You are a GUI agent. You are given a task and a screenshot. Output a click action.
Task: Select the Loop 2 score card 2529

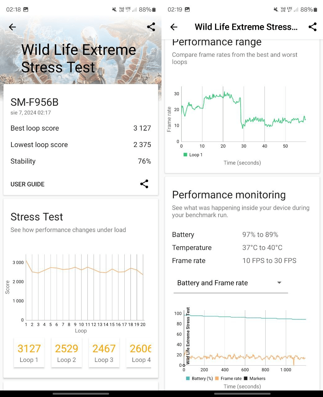[x=67, y=353]
